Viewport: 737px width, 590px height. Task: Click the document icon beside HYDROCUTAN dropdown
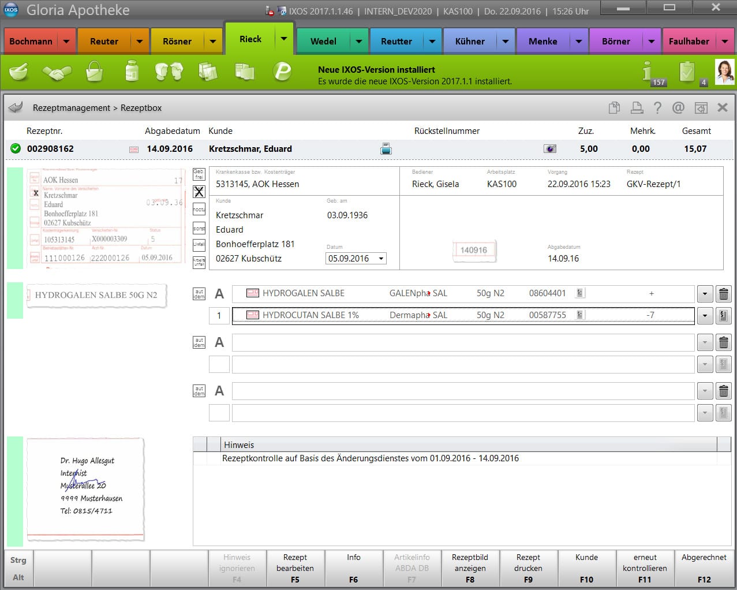click(x=723, y=316)
